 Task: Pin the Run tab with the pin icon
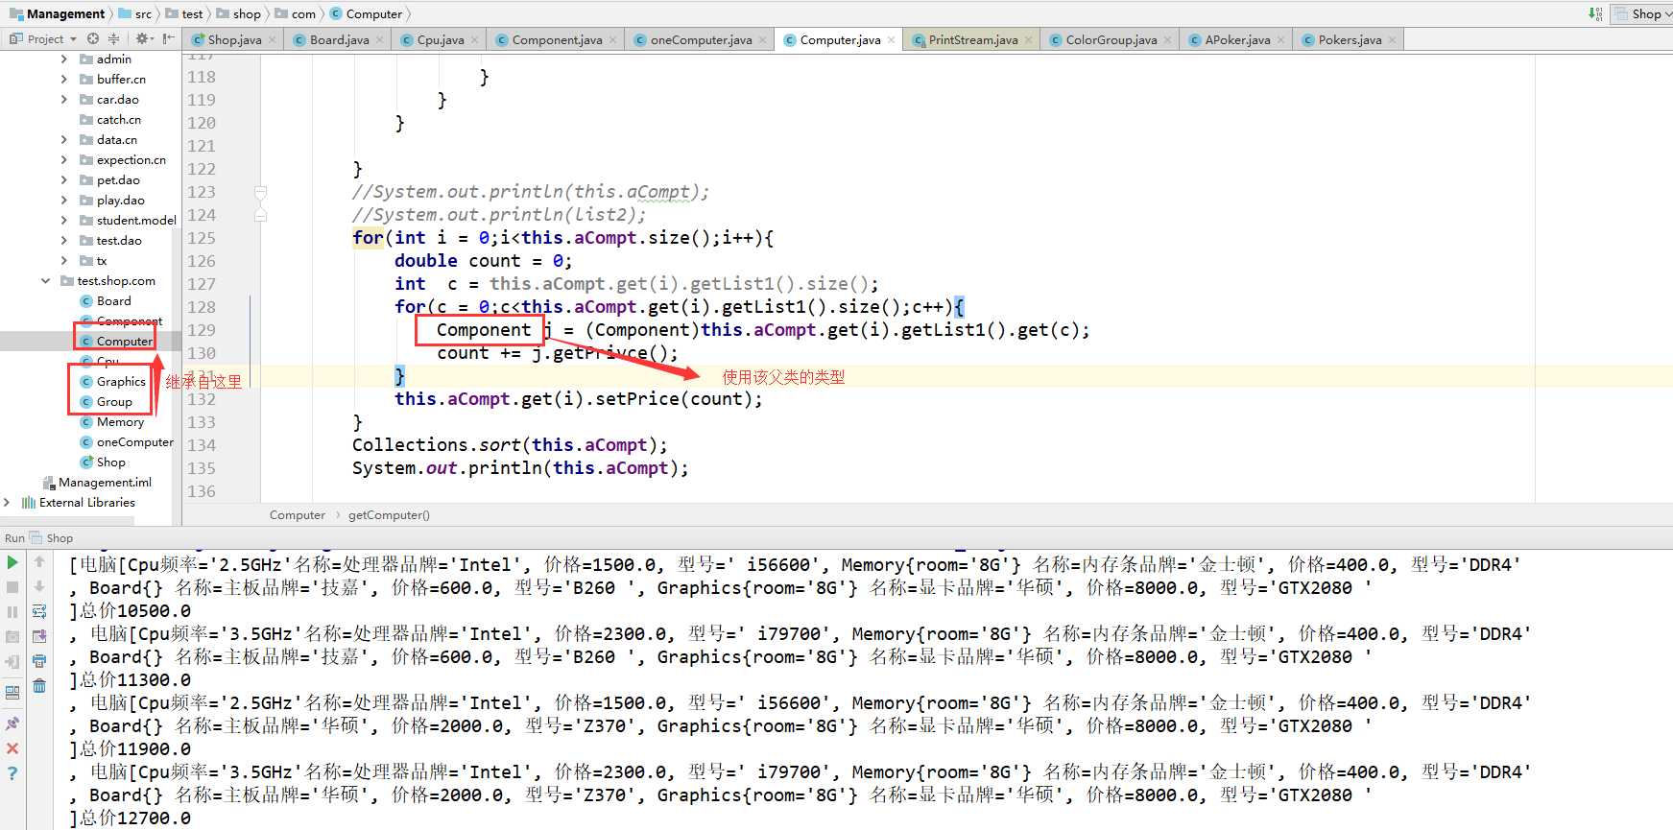point(12,723)
